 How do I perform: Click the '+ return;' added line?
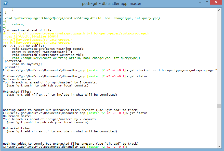coord(14,24)
